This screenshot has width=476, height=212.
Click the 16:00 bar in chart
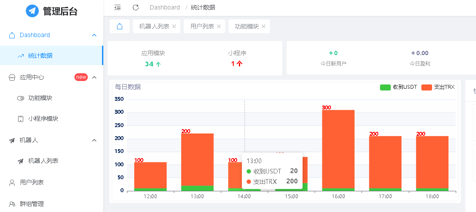[338, 149]
